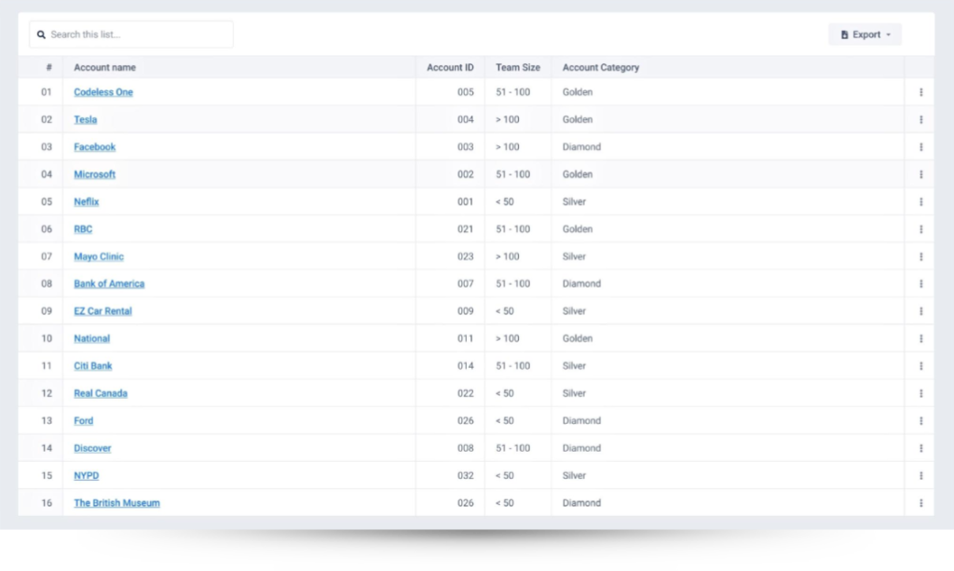Click the search magnifier icon
This screenshot has height=571, width=954.
click(x=41, y=34)
